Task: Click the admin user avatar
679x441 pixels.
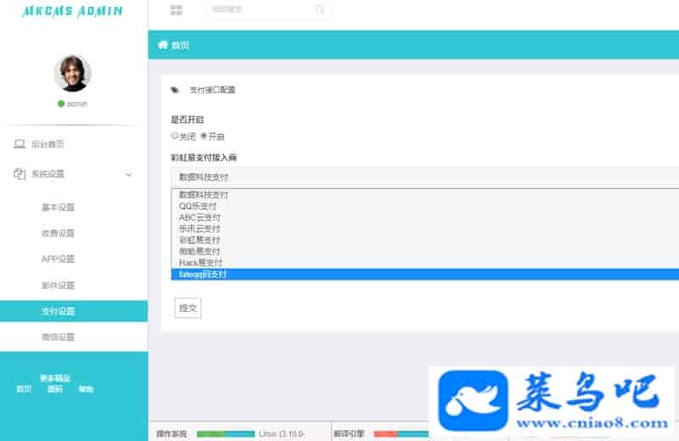Action: point(72,74)
